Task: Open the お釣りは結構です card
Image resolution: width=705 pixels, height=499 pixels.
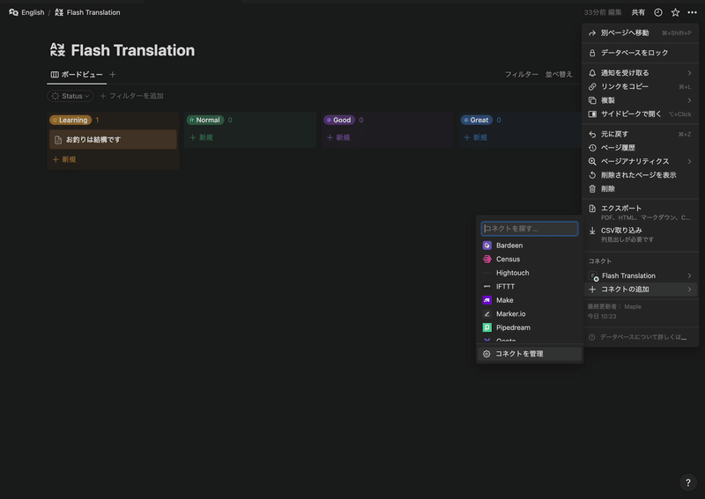Action: coord(113,140)
